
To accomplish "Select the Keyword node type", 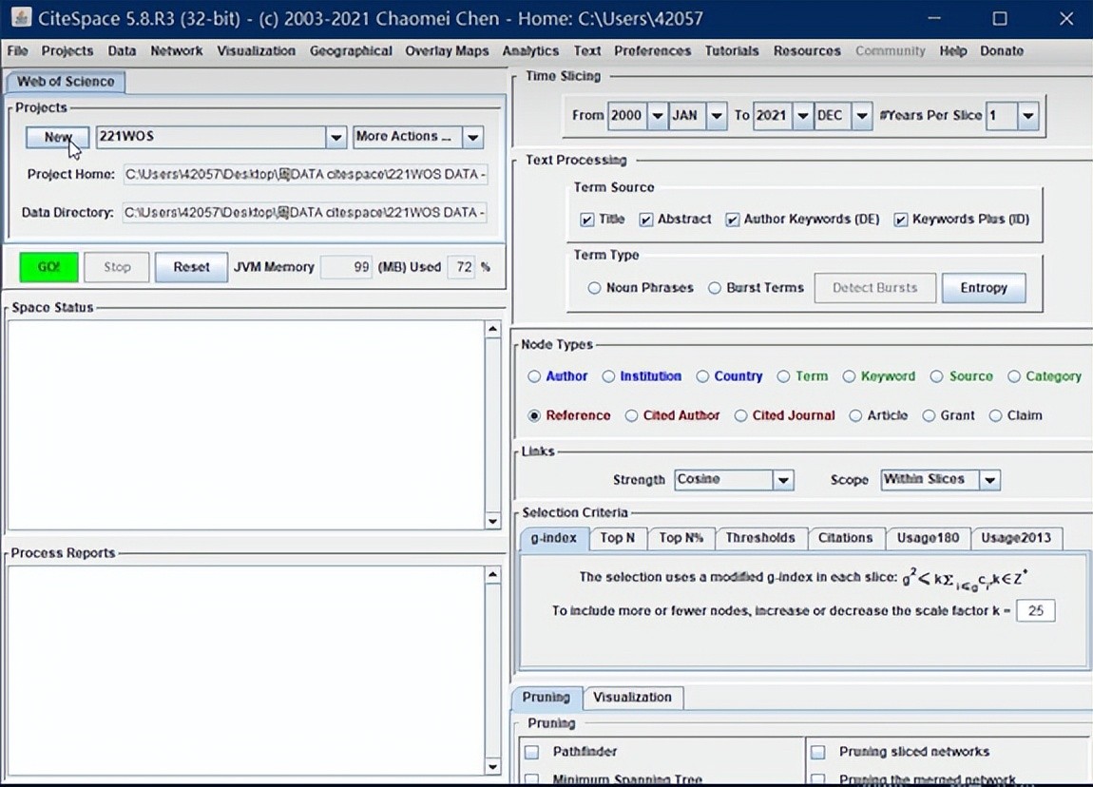I will 850,376.
